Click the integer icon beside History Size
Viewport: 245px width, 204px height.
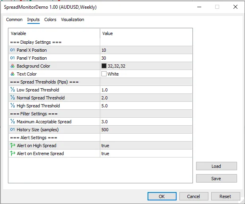point(12,130)
